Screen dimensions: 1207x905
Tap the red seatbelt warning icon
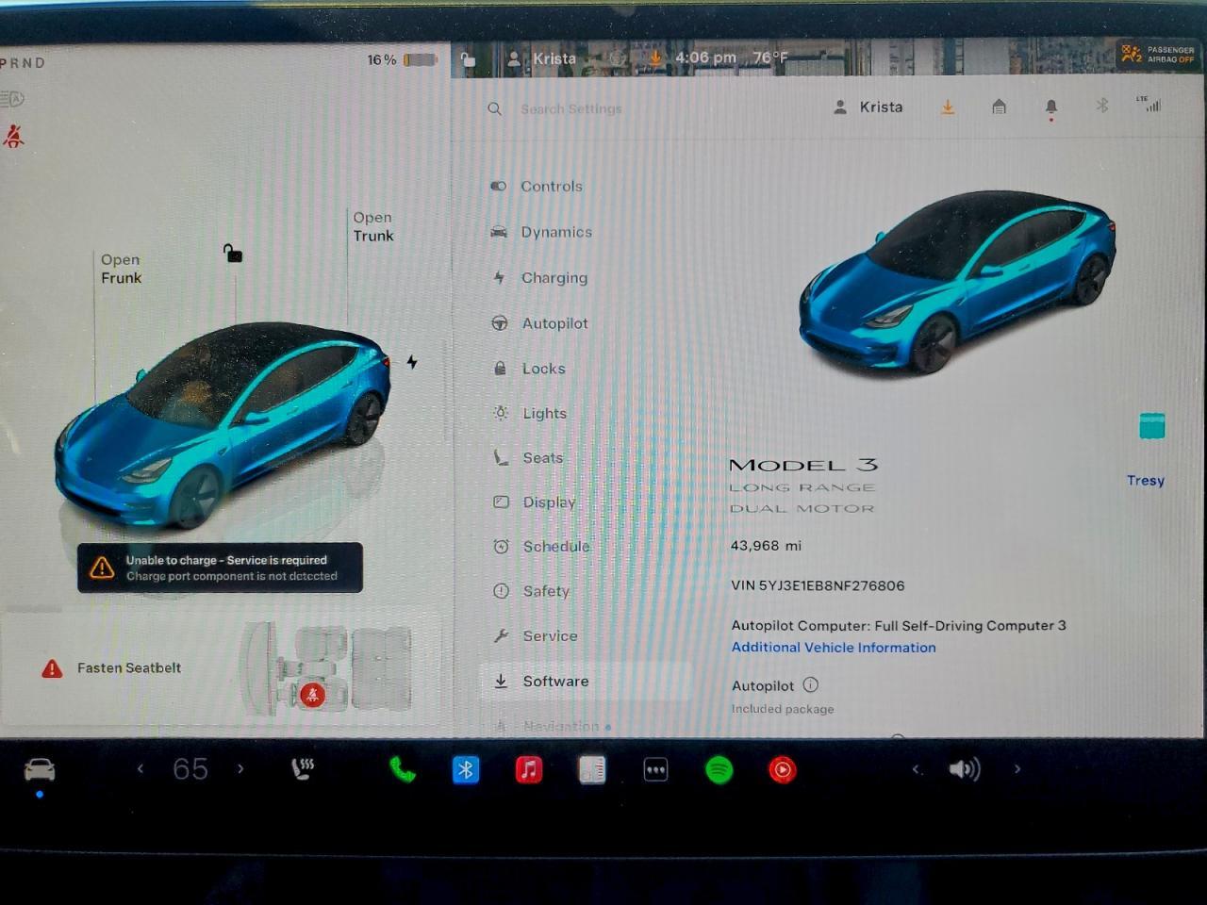[x=13, y=137]
